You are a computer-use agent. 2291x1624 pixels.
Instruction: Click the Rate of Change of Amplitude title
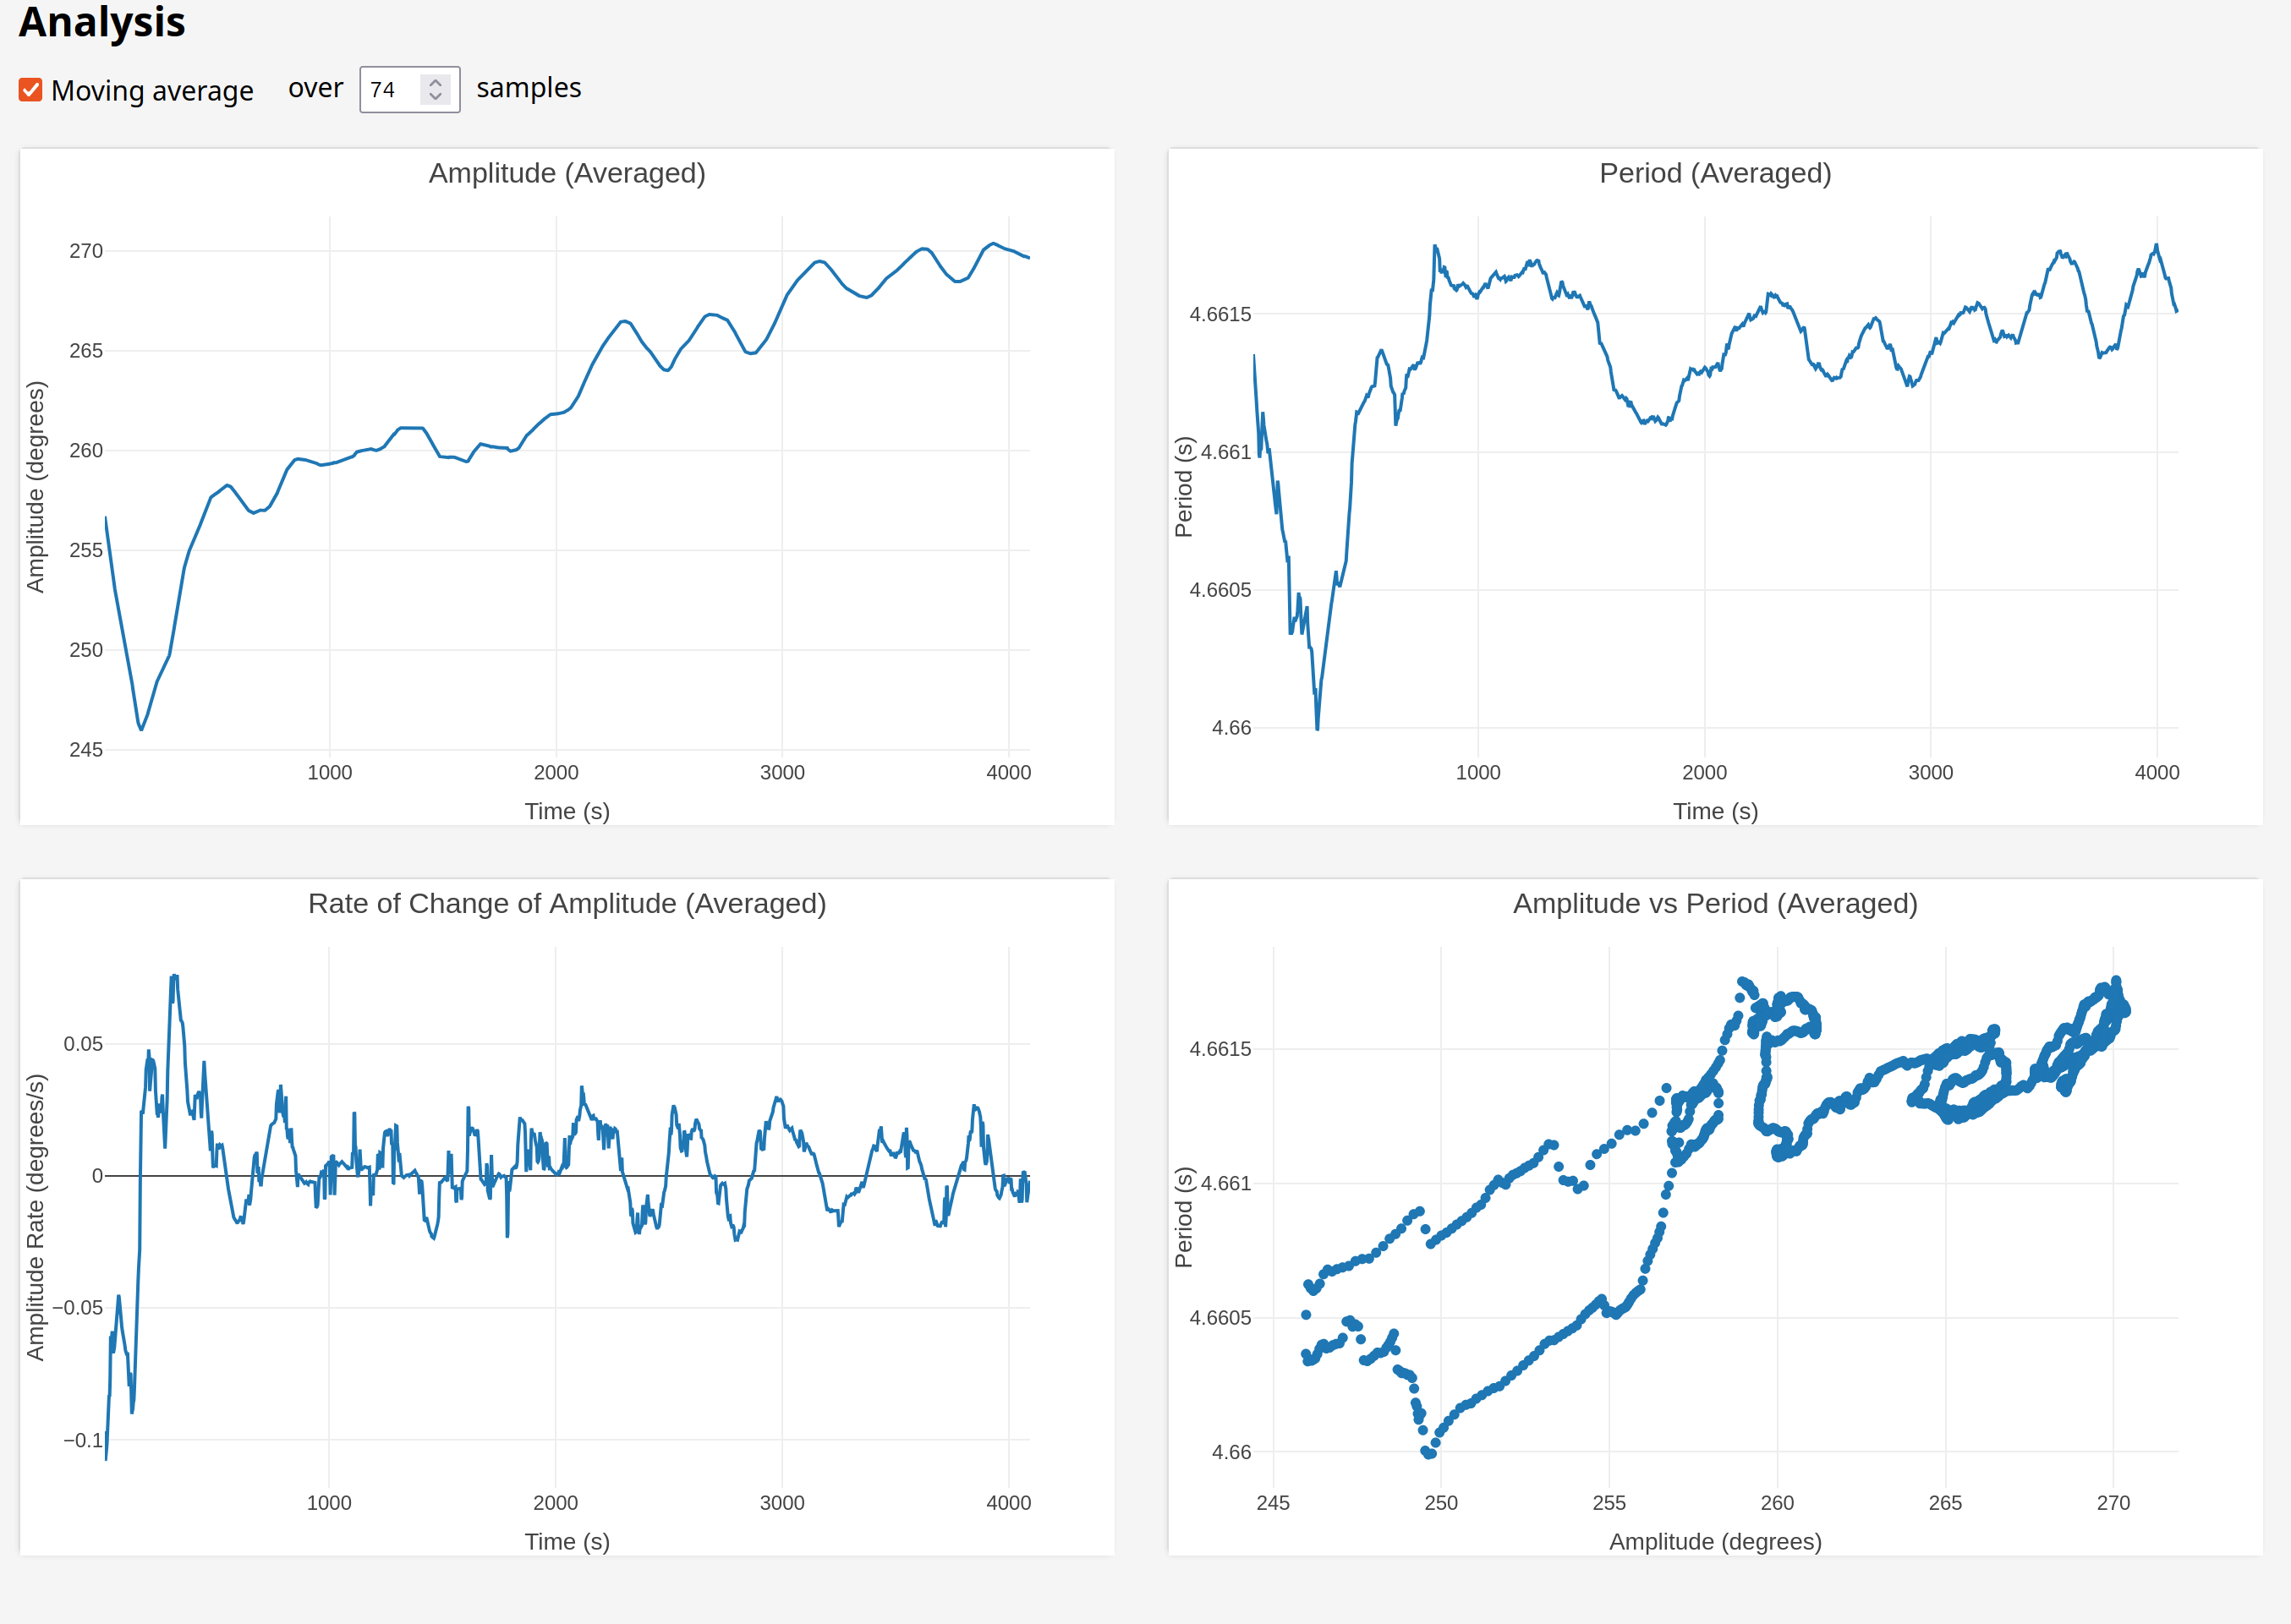(x=567, y=903)
